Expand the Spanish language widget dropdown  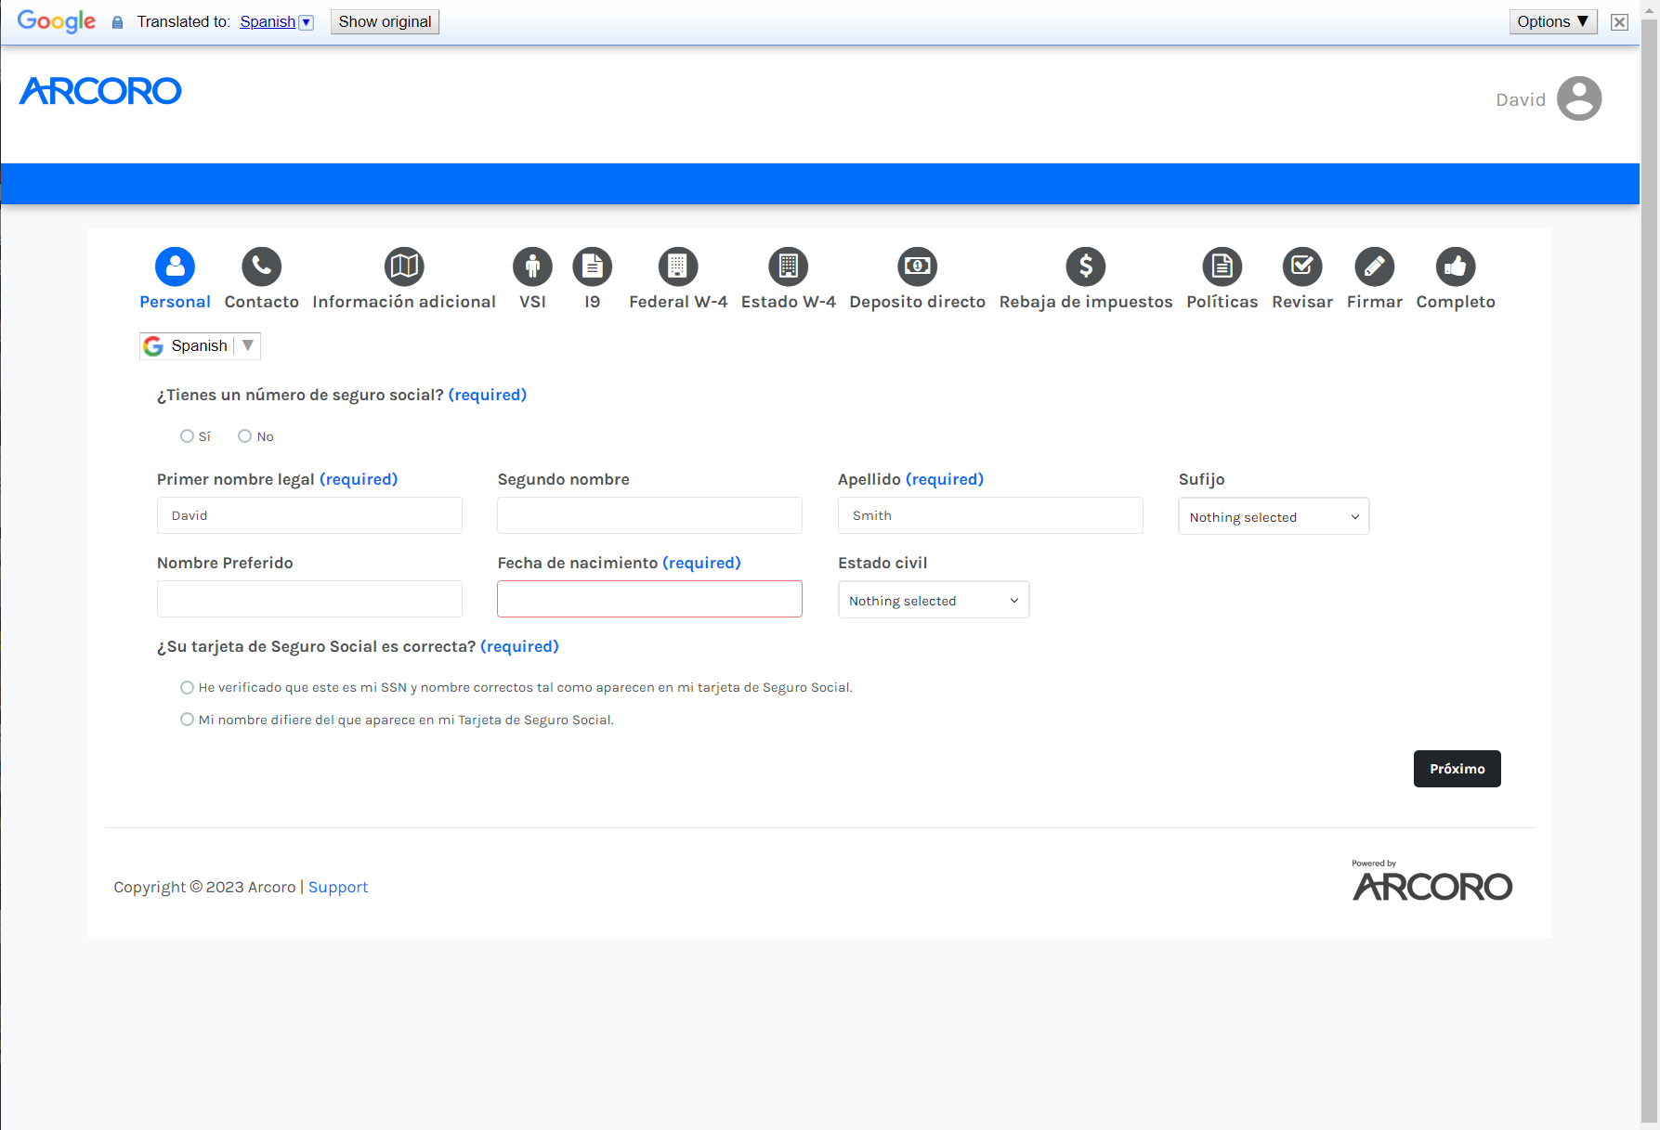coord(248,345)
